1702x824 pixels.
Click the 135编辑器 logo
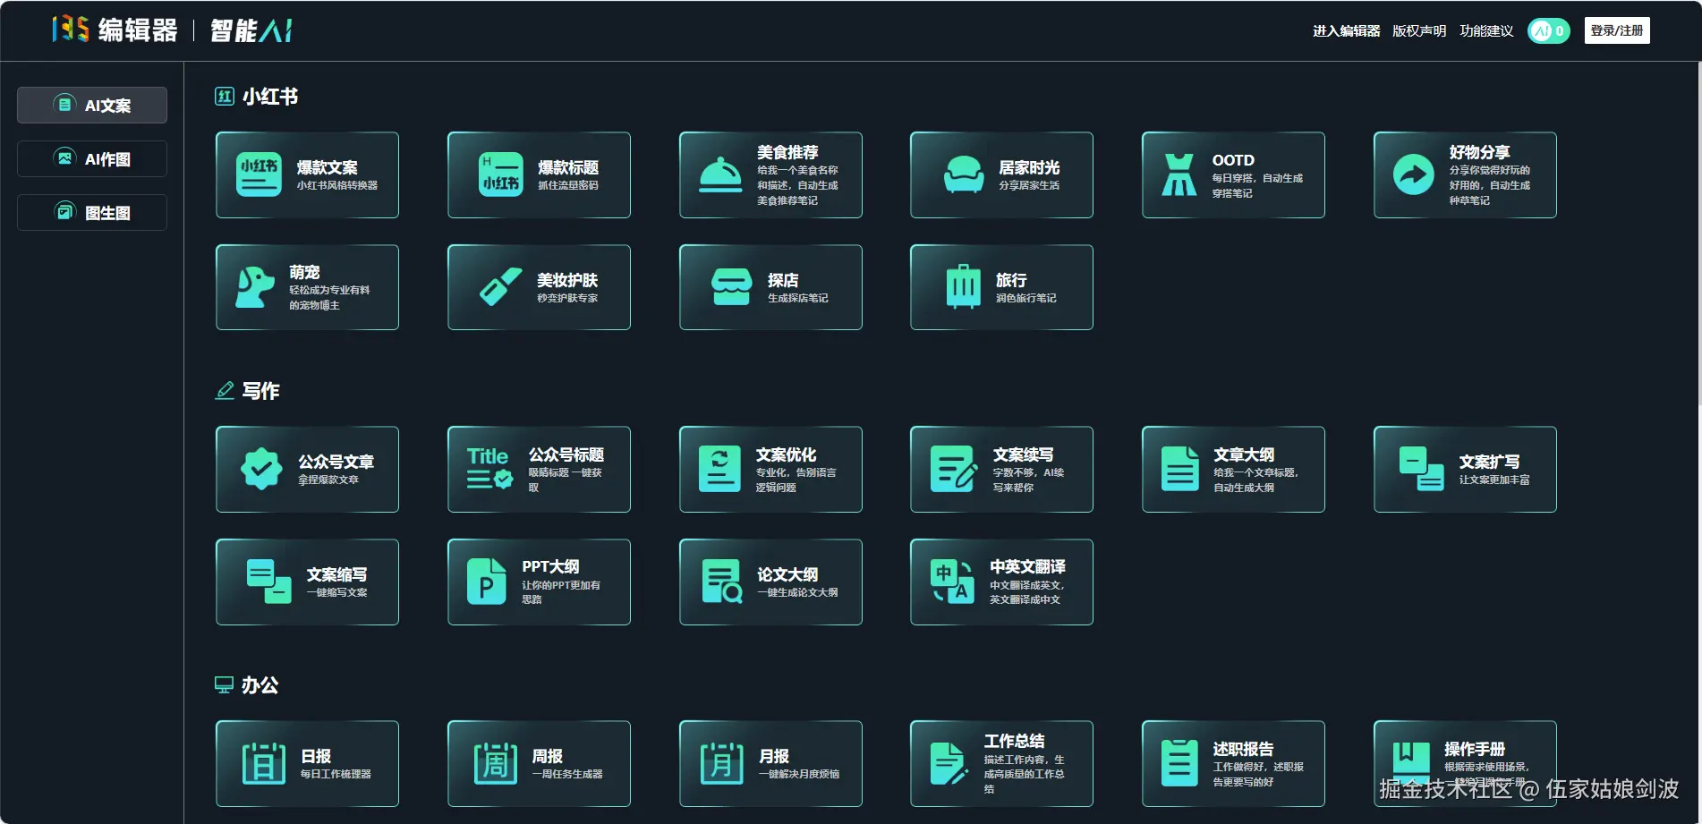tap(115, 30)
